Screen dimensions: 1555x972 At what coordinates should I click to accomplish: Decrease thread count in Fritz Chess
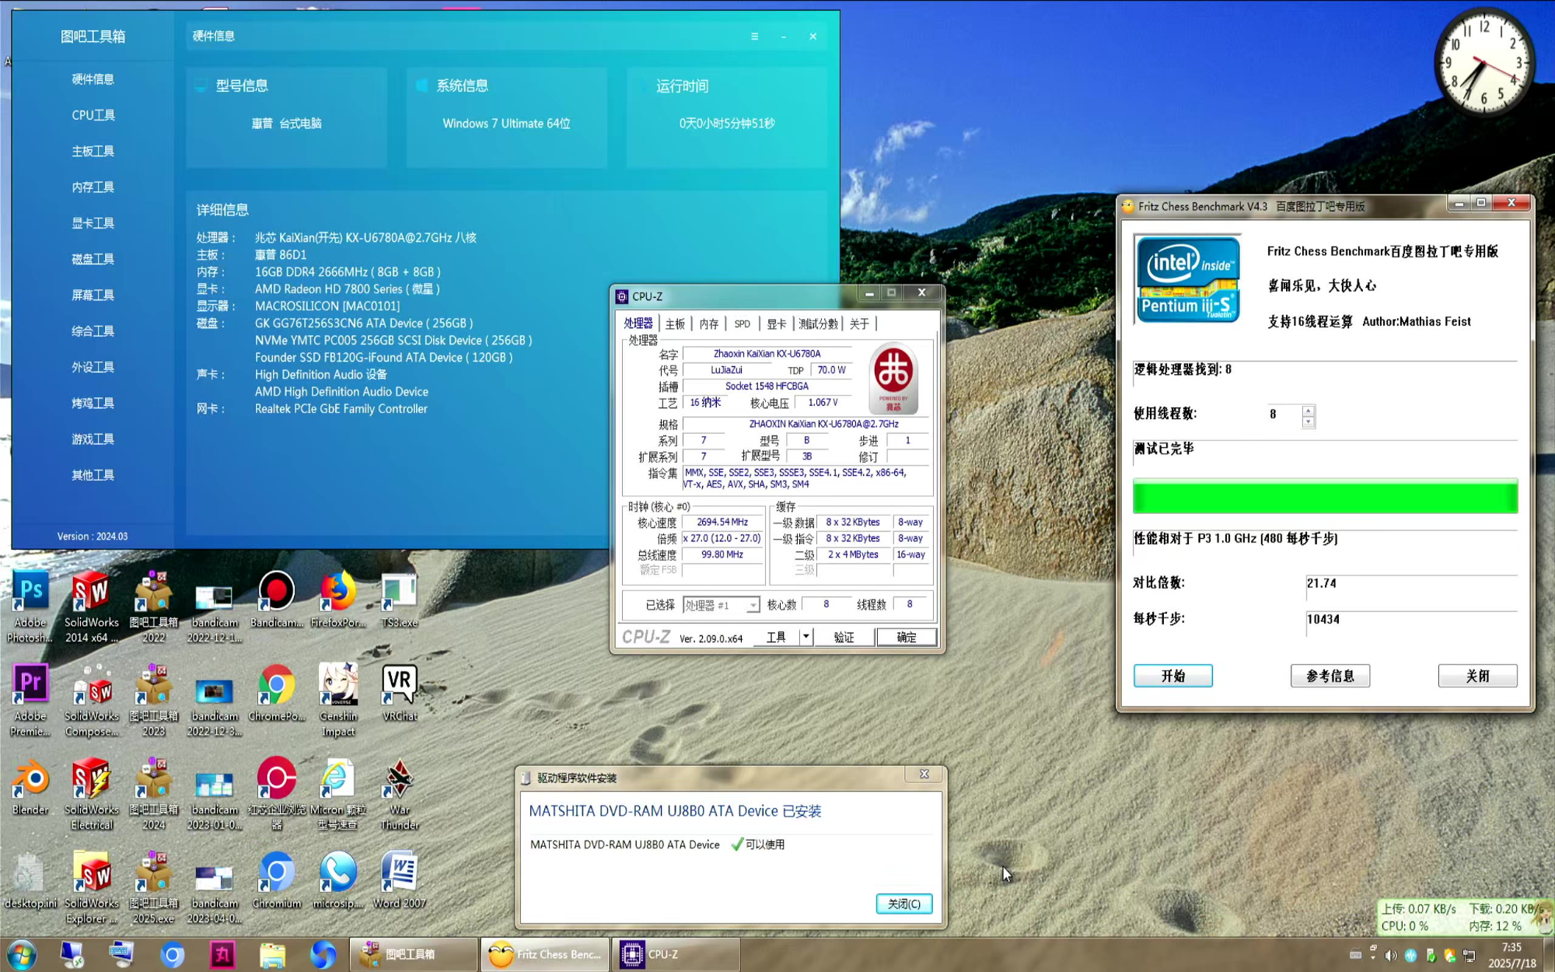(x=1309, y=422)
